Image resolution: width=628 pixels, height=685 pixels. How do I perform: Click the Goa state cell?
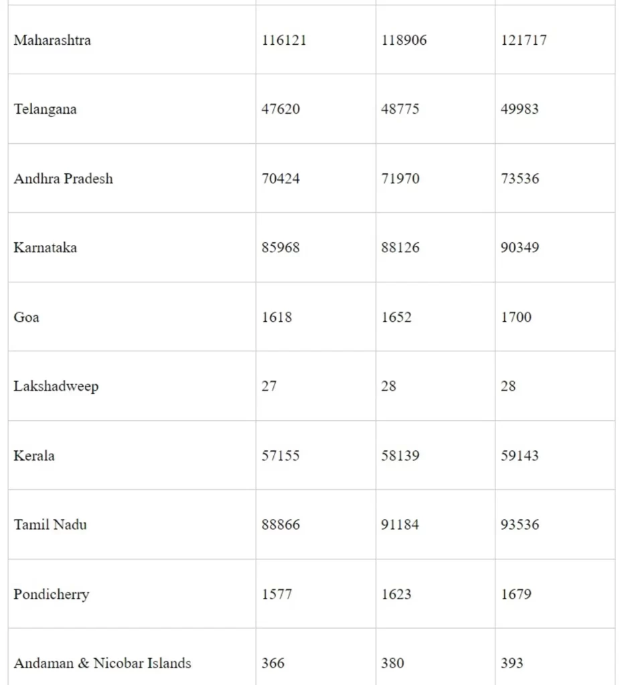[x=26, y=317]
